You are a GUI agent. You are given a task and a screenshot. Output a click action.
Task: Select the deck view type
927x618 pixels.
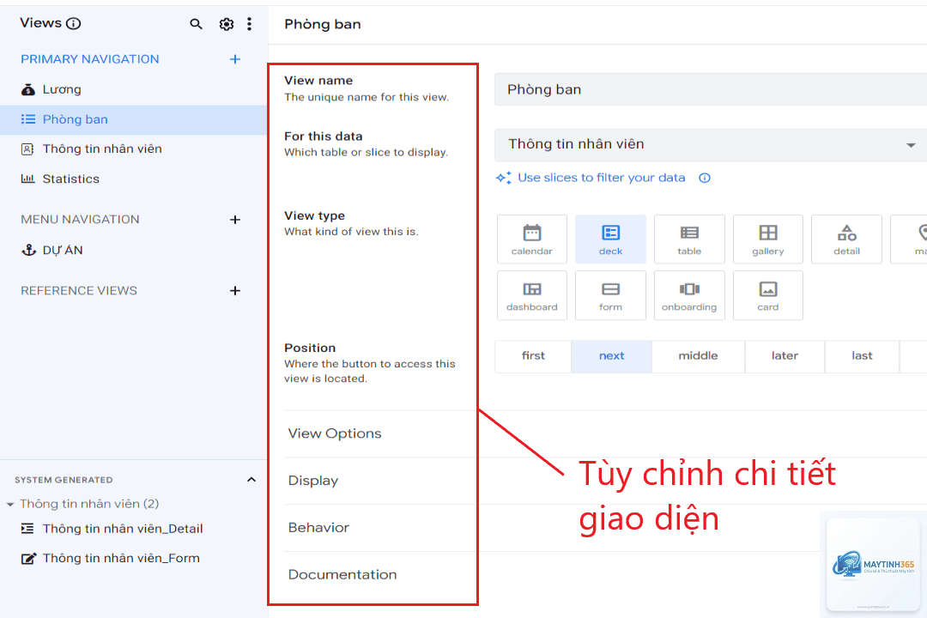(611, 239)
